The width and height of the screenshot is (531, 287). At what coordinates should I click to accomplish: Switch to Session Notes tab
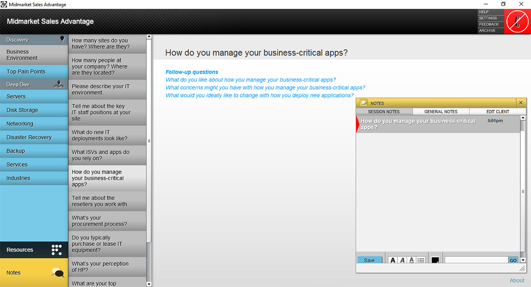click(384, 112)
